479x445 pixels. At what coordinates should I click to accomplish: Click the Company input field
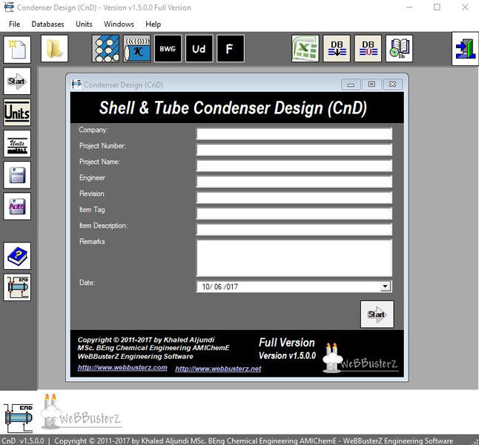click(294, 133)
